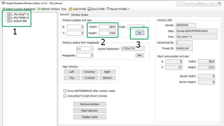Image resolution: width=224 pixels, height=126 pixels.
Task: Click Set button for window position and size
Action: click(x=139, y=33)
